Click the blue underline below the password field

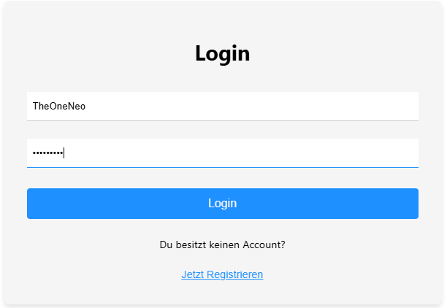(223, 168)
